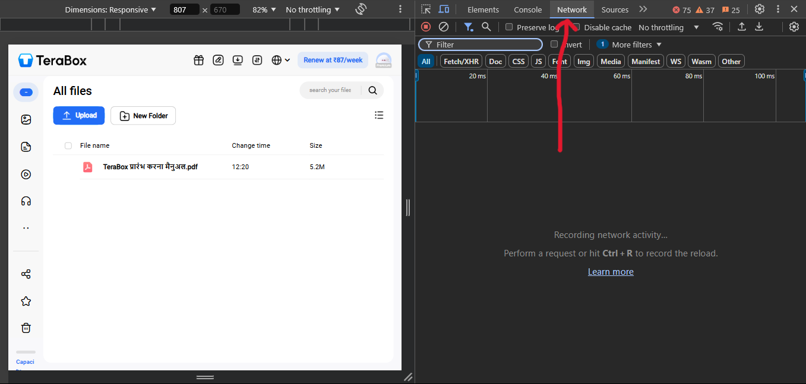Open the recycle bin sidebar icon
The image size is (806, 384).
(x=26, y=328)
